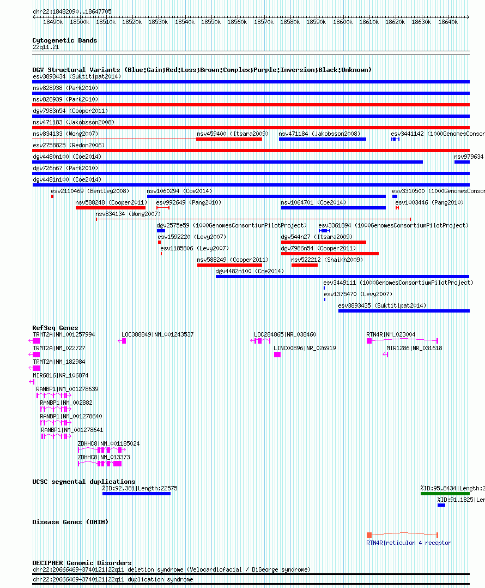Viewport: 485px width, 588px height.
Task: Open the dgv4480n100 (Coe2014) variant bar
Action: 228,162
